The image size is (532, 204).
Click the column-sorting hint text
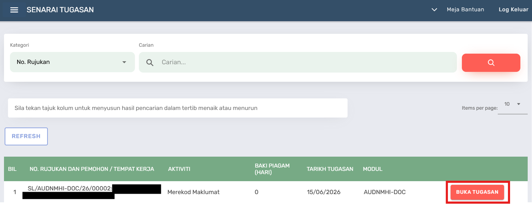[136, 108]
